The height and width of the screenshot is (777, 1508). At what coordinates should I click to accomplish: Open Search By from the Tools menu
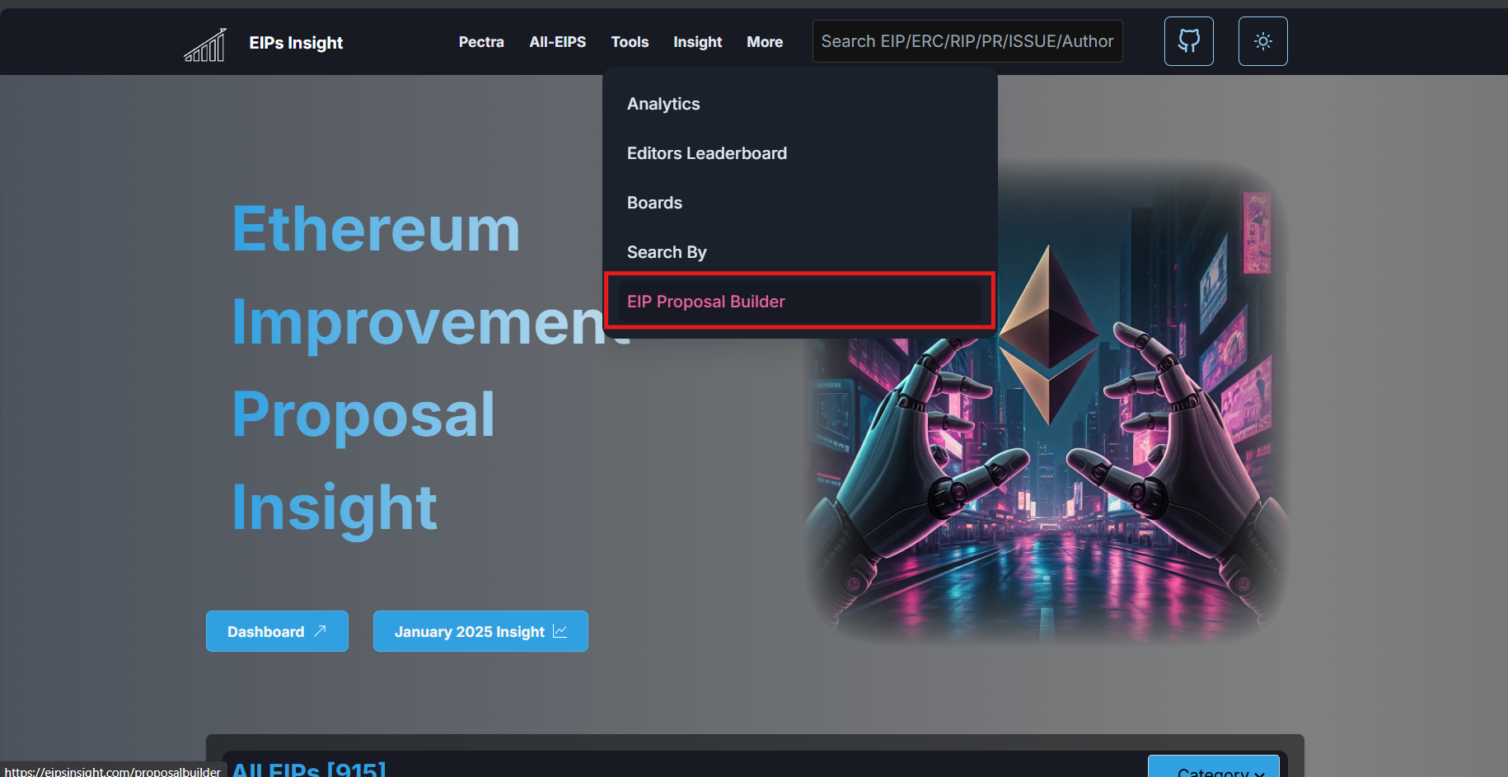[667, 251]
